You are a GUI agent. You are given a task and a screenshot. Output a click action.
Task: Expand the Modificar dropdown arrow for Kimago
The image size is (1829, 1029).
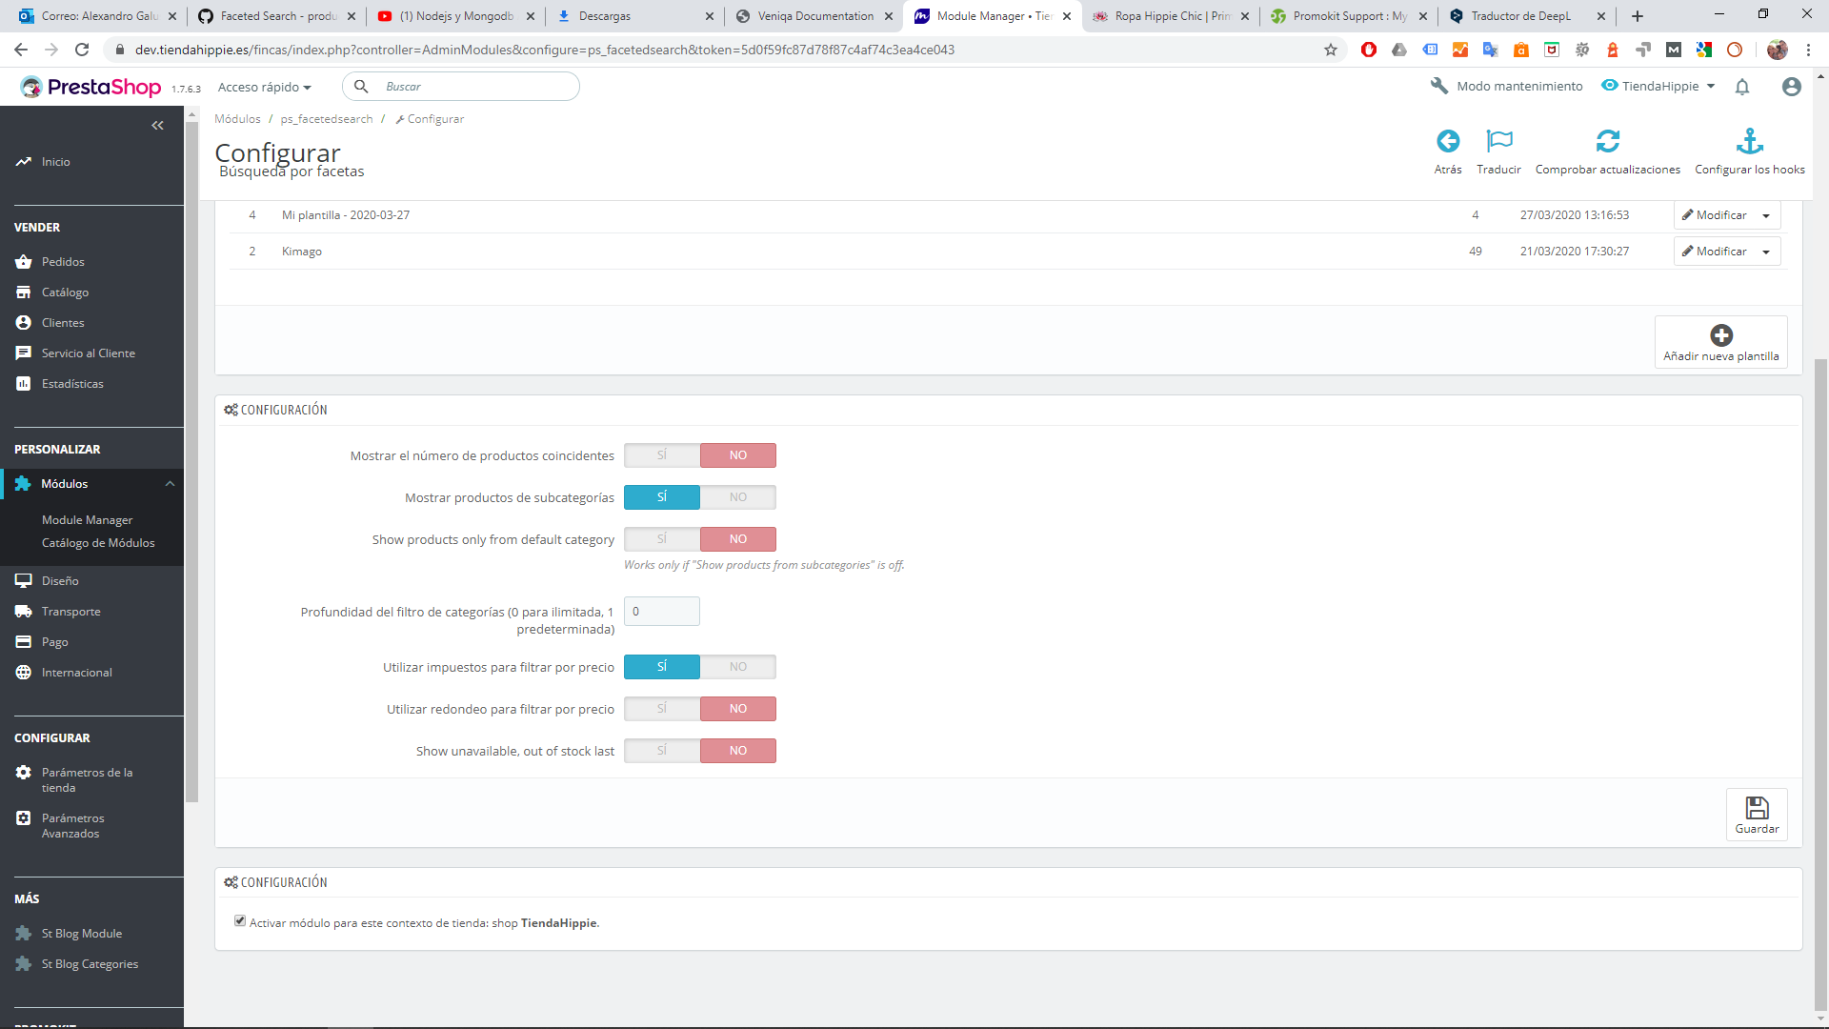1766,252
